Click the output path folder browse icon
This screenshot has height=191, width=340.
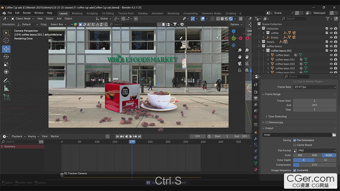tap(334, 135)
